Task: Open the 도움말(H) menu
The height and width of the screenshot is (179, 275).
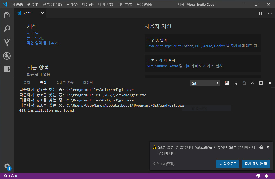Action: [144, 4]
